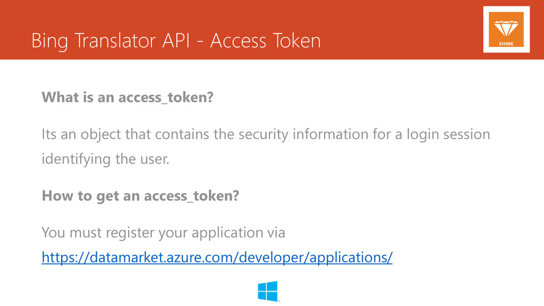The image size is (544, 306).
Task: Click the heading 'What is an access_token?'
Action: coord(127,97)
